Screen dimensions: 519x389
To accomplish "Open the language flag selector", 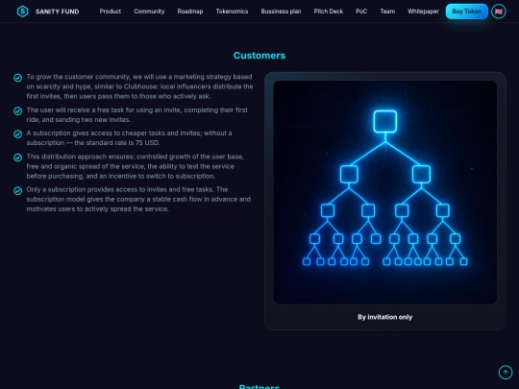I will coord(499,12).
